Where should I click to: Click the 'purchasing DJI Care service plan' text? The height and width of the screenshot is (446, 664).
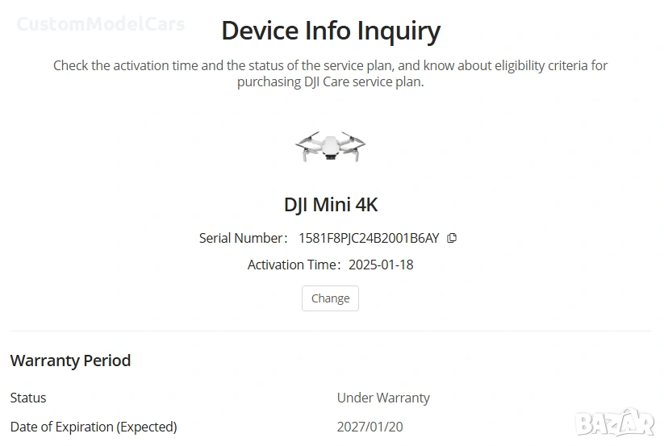330,82
